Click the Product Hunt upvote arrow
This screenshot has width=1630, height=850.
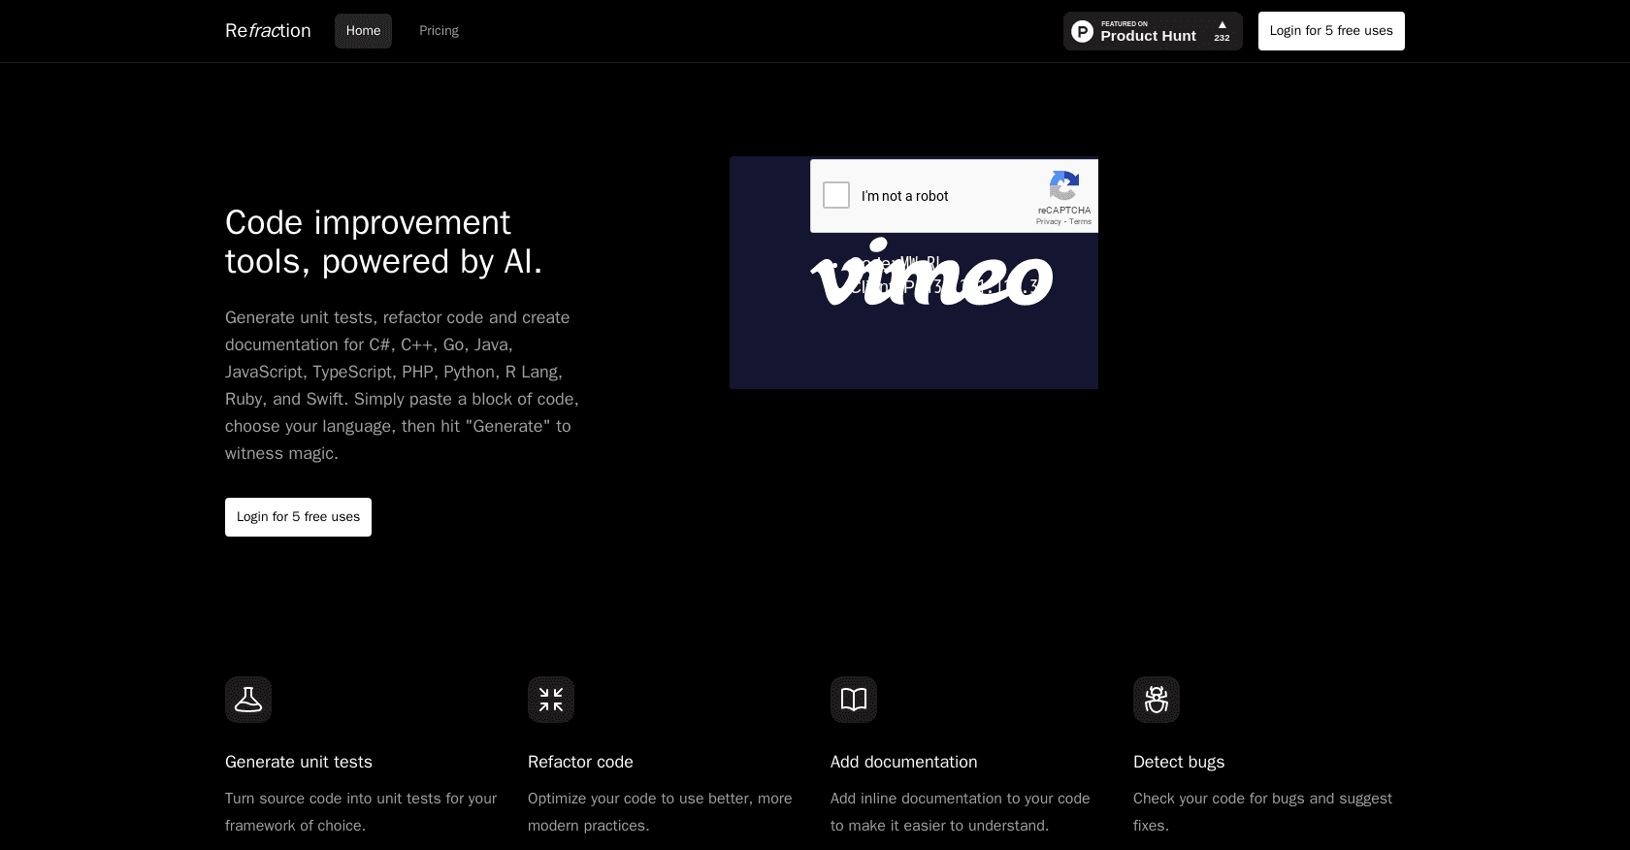point(1222,25)
